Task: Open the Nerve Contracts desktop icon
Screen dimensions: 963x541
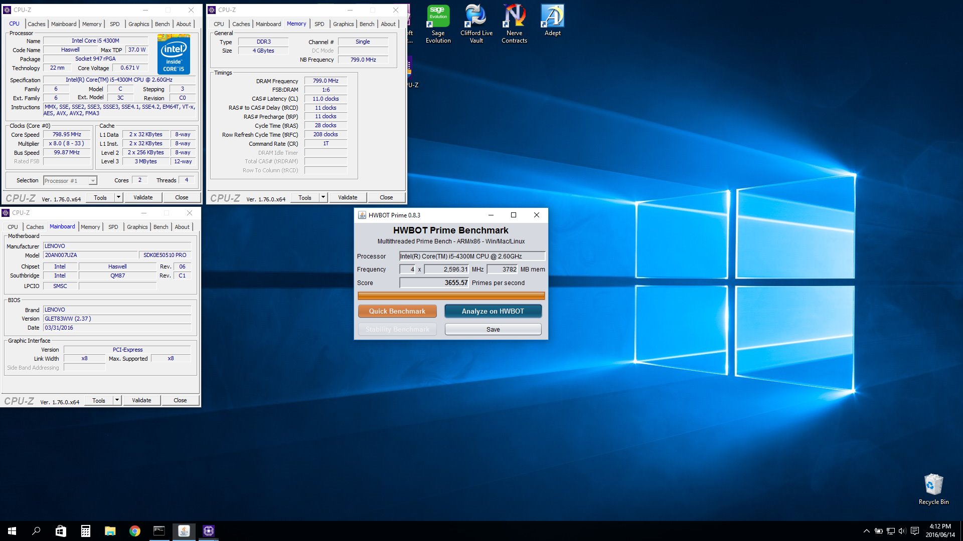Action: click(x=514, y=24)
